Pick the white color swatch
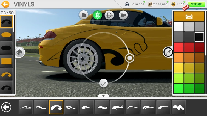This screenshot has height=116, width=207. (x=179, y=27)
